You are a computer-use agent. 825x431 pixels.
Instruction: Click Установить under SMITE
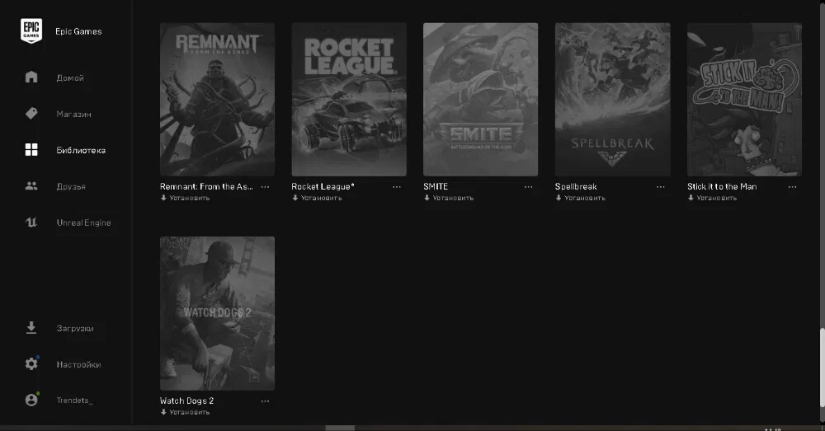point(453,198)
